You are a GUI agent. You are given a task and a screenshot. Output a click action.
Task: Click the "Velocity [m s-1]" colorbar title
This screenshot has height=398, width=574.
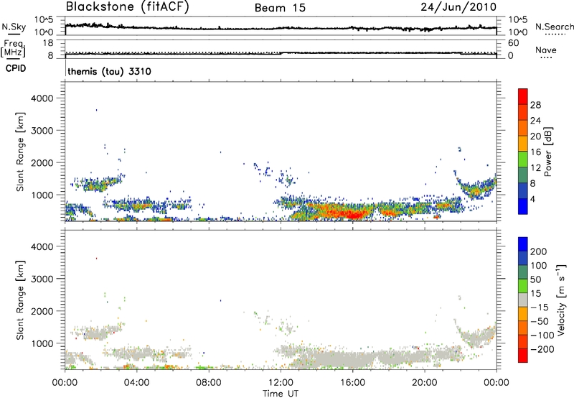coord(561,300)
